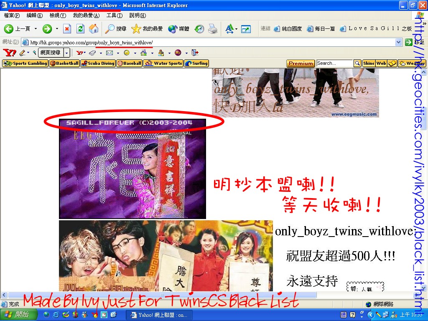The image size is (428, 321).
Task: Click the pencil edit icon on Yahoo toolbar
Action: coord(23,53)
